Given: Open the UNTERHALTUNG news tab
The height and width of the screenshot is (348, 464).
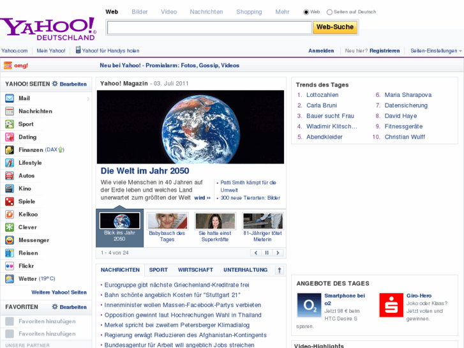Looking at the screenshot, I should point(245,270).
